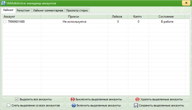Check the 'Снять выделение со всех аккаунтов' box
The height and width of the screenshot is (110, 192).
[8, 105]
